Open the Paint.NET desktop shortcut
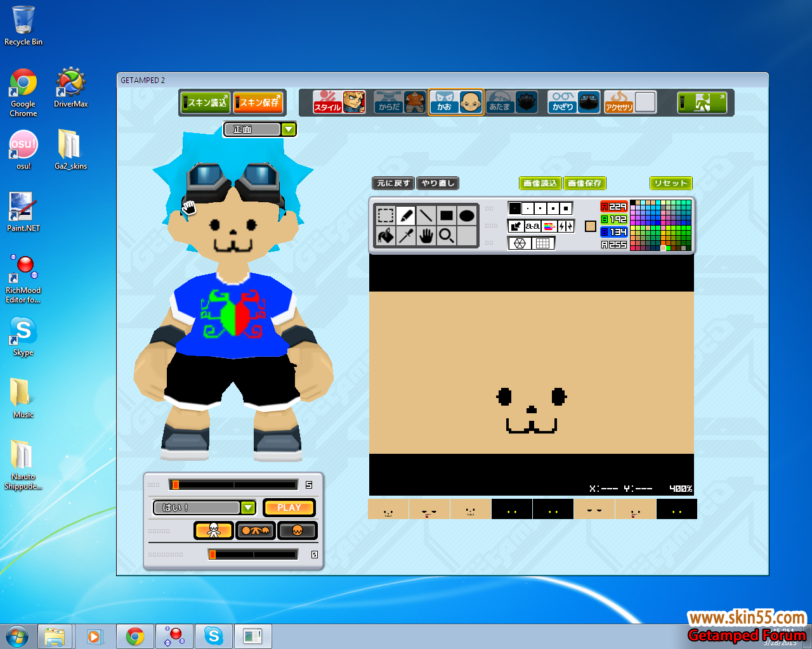Viewport: 812px width, 649px height. point(23,212)
